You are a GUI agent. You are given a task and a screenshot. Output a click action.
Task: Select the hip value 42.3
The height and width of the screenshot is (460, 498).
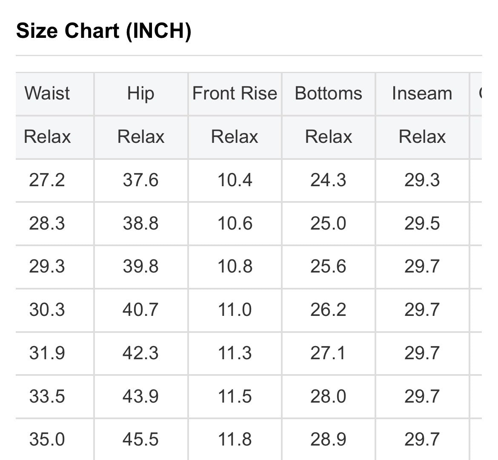(140, 353)
